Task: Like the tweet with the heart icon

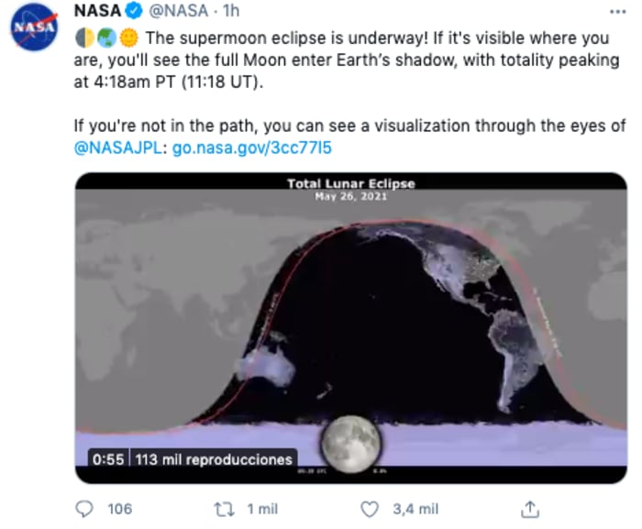Action: (x=370, y=508)
